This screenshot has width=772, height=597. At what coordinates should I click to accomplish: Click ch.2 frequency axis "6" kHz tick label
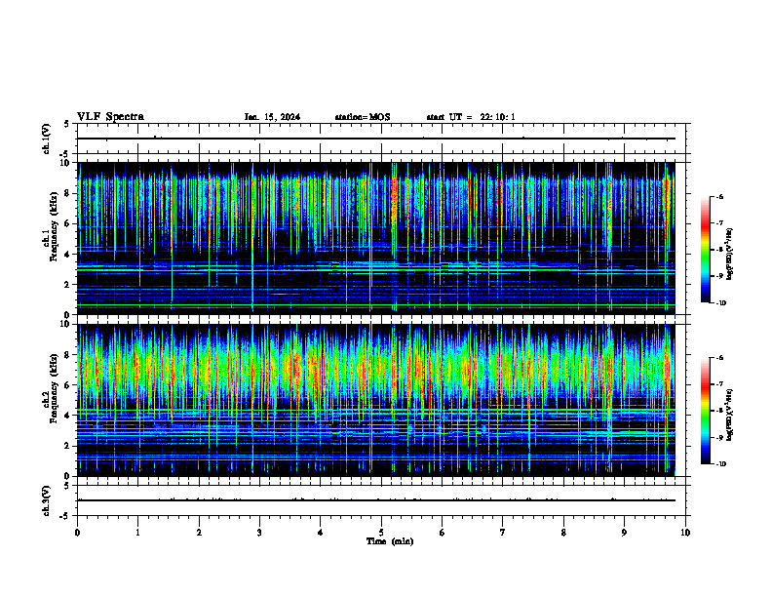coord(68,385)
